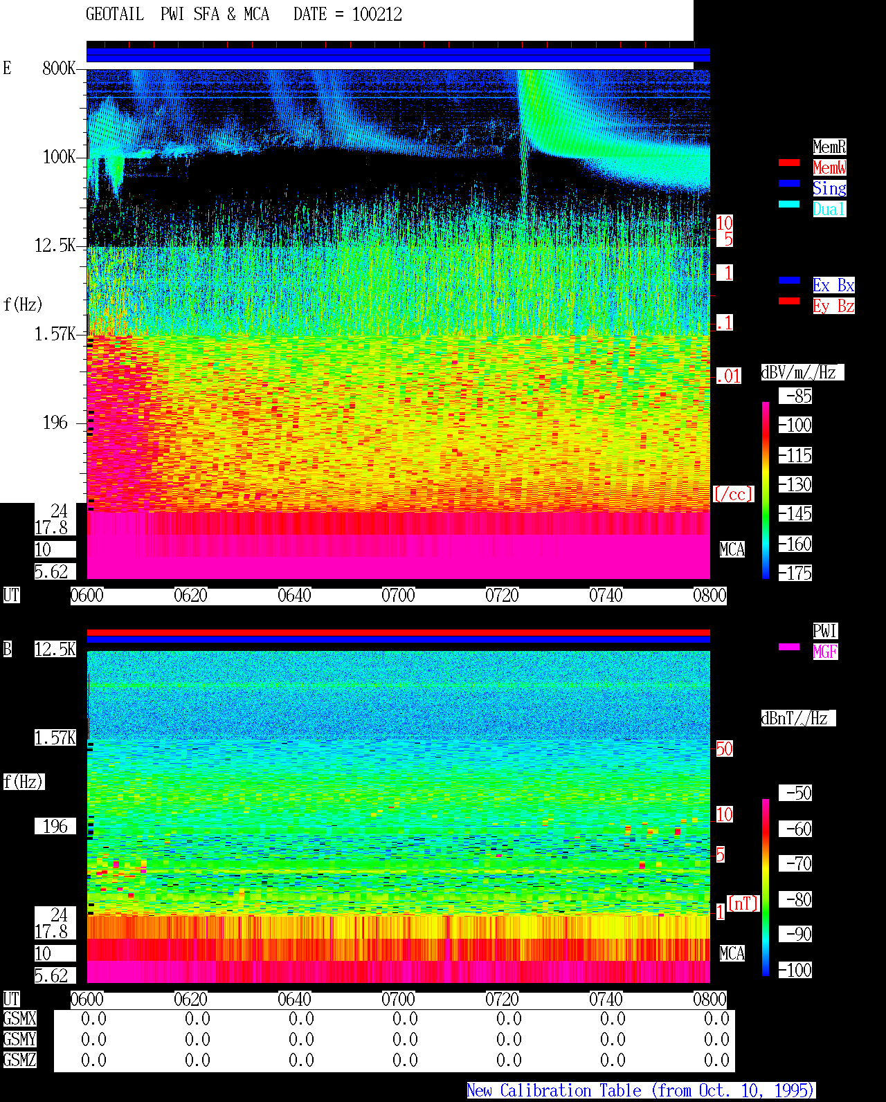Select the -160 color scale value

(x=796, y=544)
